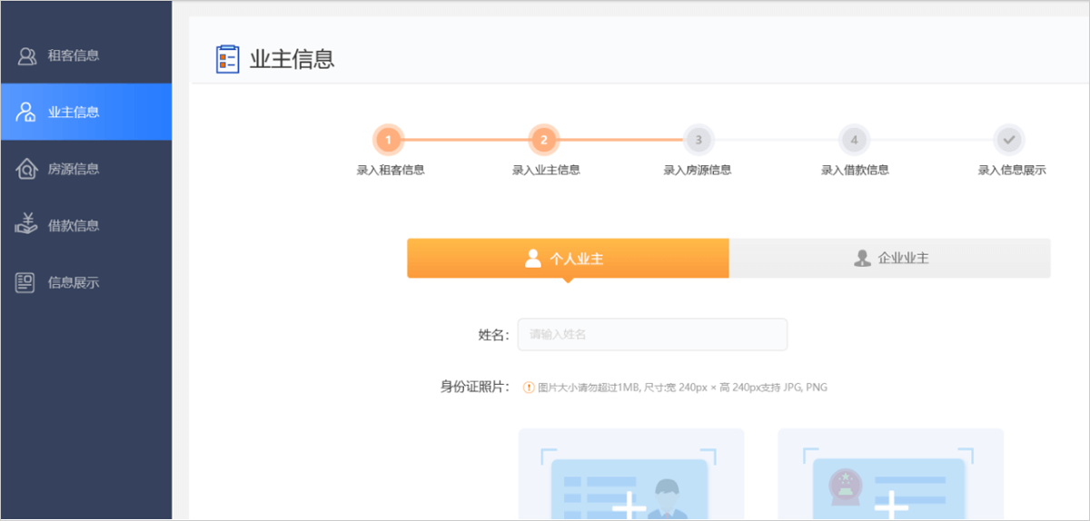Click the property source house icon
This screenshot has height=521, width=1090.
pyautogui.click(x=26, y=170)
